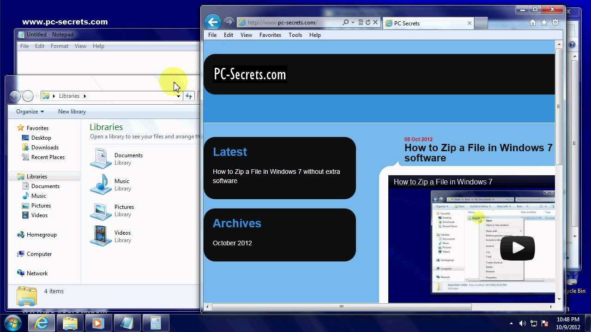Click the IE horizontal scrollbar right arrow
The height and width of the screenshot is (332, 591).
coord(551,307)
